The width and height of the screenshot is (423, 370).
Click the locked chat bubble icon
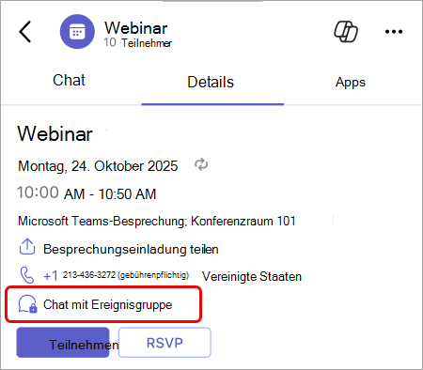pyautogui.click(x=27, y=304)
